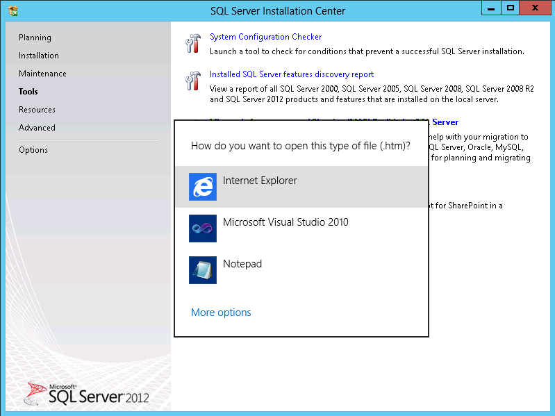The height and width of the screenshot is (416, 555).
Task: Open Installed SQL Server features discovery report
Action: (x=292, y=74)
